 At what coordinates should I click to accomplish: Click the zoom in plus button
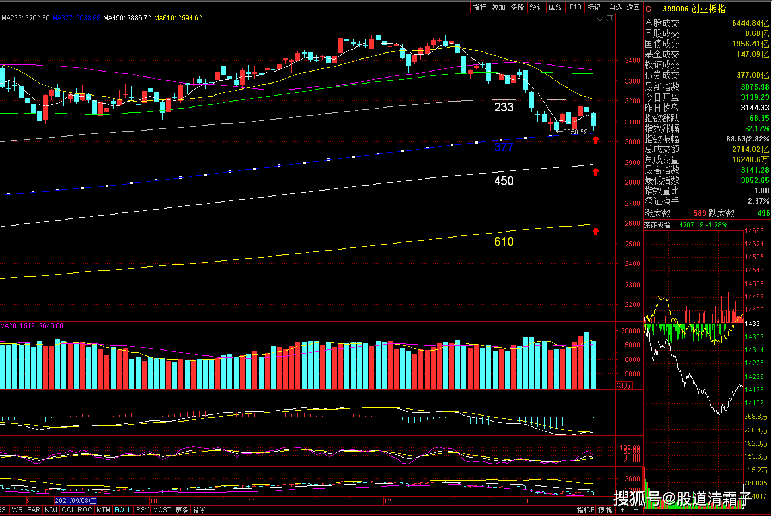pyautogui.click(x=623, y=510)
